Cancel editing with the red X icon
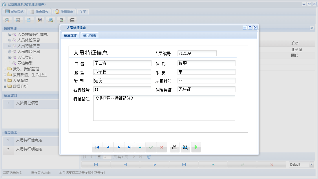 162,147
